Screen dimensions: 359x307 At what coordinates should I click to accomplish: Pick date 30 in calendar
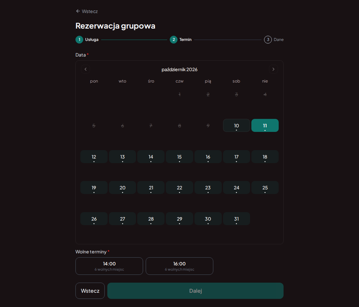[208, 219]
